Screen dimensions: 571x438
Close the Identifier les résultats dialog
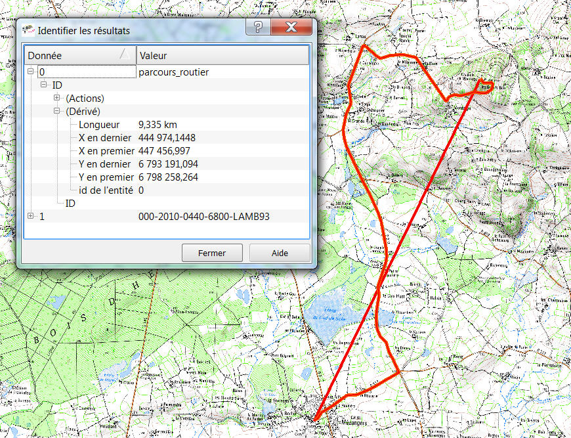[x=289, y=28]
